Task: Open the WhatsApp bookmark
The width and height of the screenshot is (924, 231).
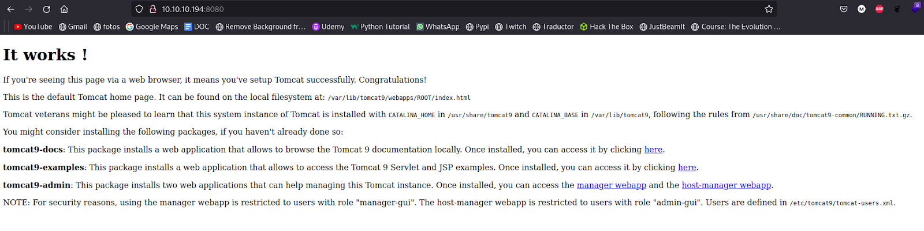Action: (x=438, y=27)
